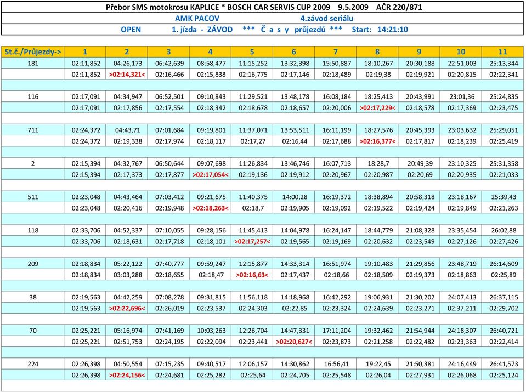
Task: Select column header '10'
Action: coord(461,52)
